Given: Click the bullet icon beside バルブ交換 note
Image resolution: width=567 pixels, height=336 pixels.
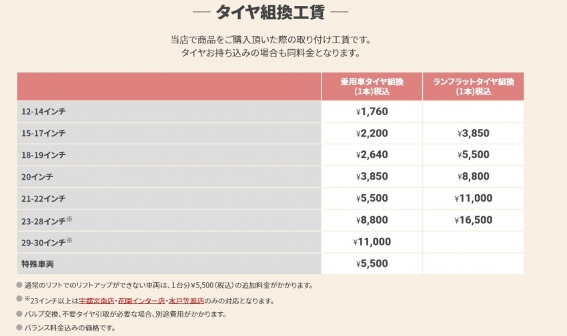Looking at the screenshot, I should (19, 314).
